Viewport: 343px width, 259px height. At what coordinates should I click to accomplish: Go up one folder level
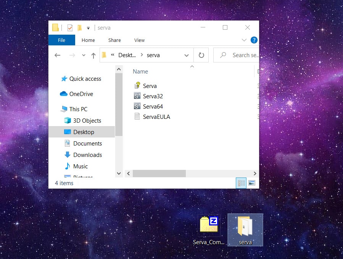[x=93, y=56]
